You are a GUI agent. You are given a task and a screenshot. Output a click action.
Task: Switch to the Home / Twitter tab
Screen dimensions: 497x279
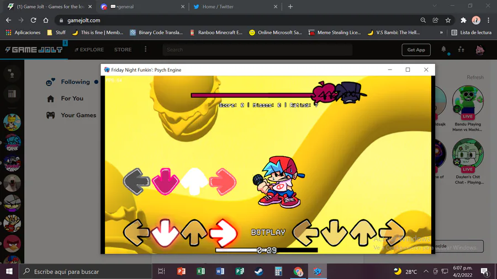[235, 7]
